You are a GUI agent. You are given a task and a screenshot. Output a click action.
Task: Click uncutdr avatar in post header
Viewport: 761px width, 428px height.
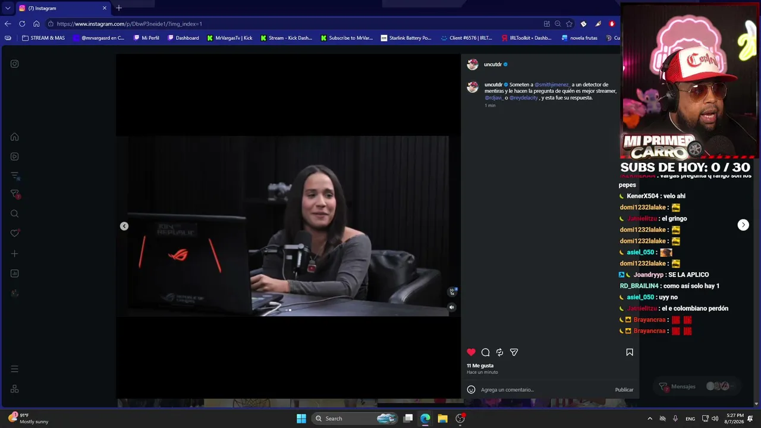point(473,64)
